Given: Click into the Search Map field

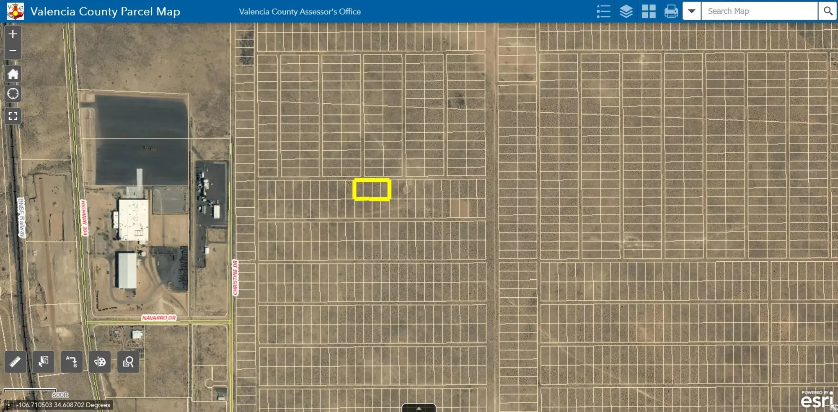Looking at the screenshot, I should 759,11.
